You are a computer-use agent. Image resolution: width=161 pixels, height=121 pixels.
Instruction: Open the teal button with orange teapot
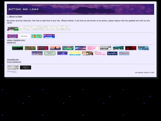(x=37, y=36)
